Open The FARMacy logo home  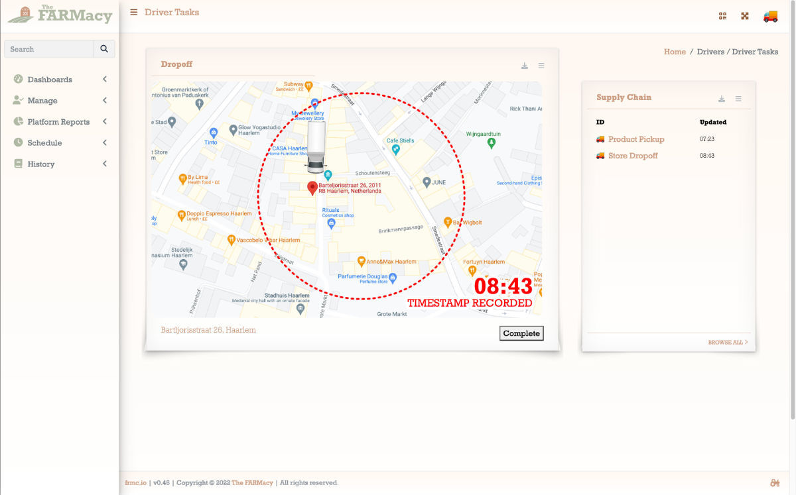point(60,14)
